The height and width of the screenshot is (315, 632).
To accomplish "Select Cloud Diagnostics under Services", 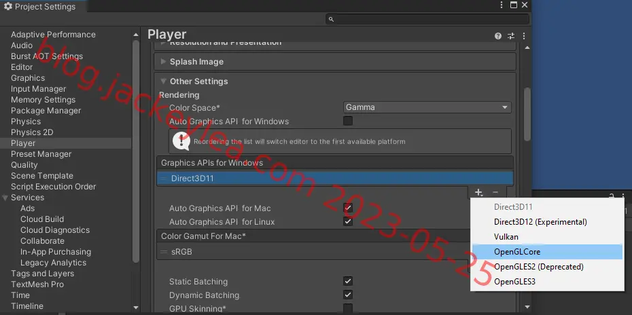I will click(55, 230).
